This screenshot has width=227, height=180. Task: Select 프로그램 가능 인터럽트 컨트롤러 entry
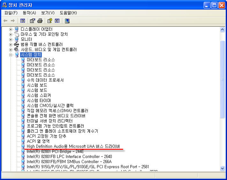tap(56, 126)
